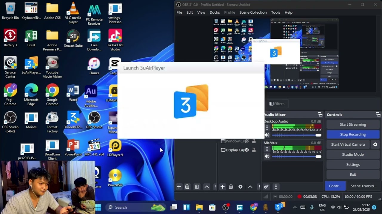
Task: Remove the selected scene in OBS
Action: pos(187,187)
